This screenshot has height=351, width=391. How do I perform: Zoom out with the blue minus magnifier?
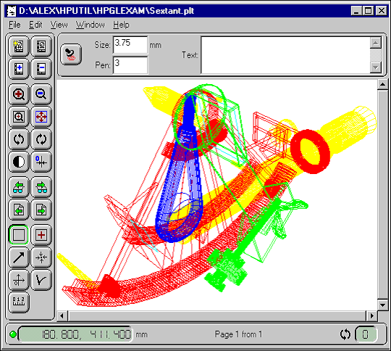(41, 94)
